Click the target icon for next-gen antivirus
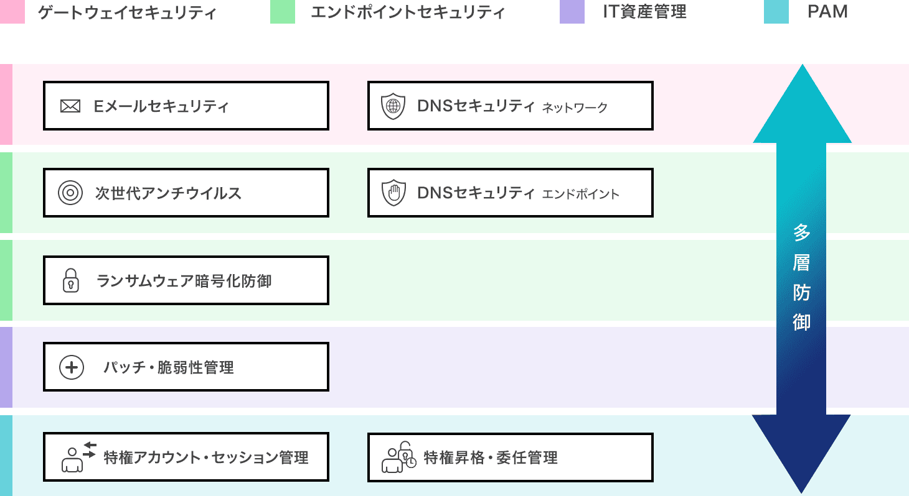Screen dimensions: 909x496 [70, 193]
